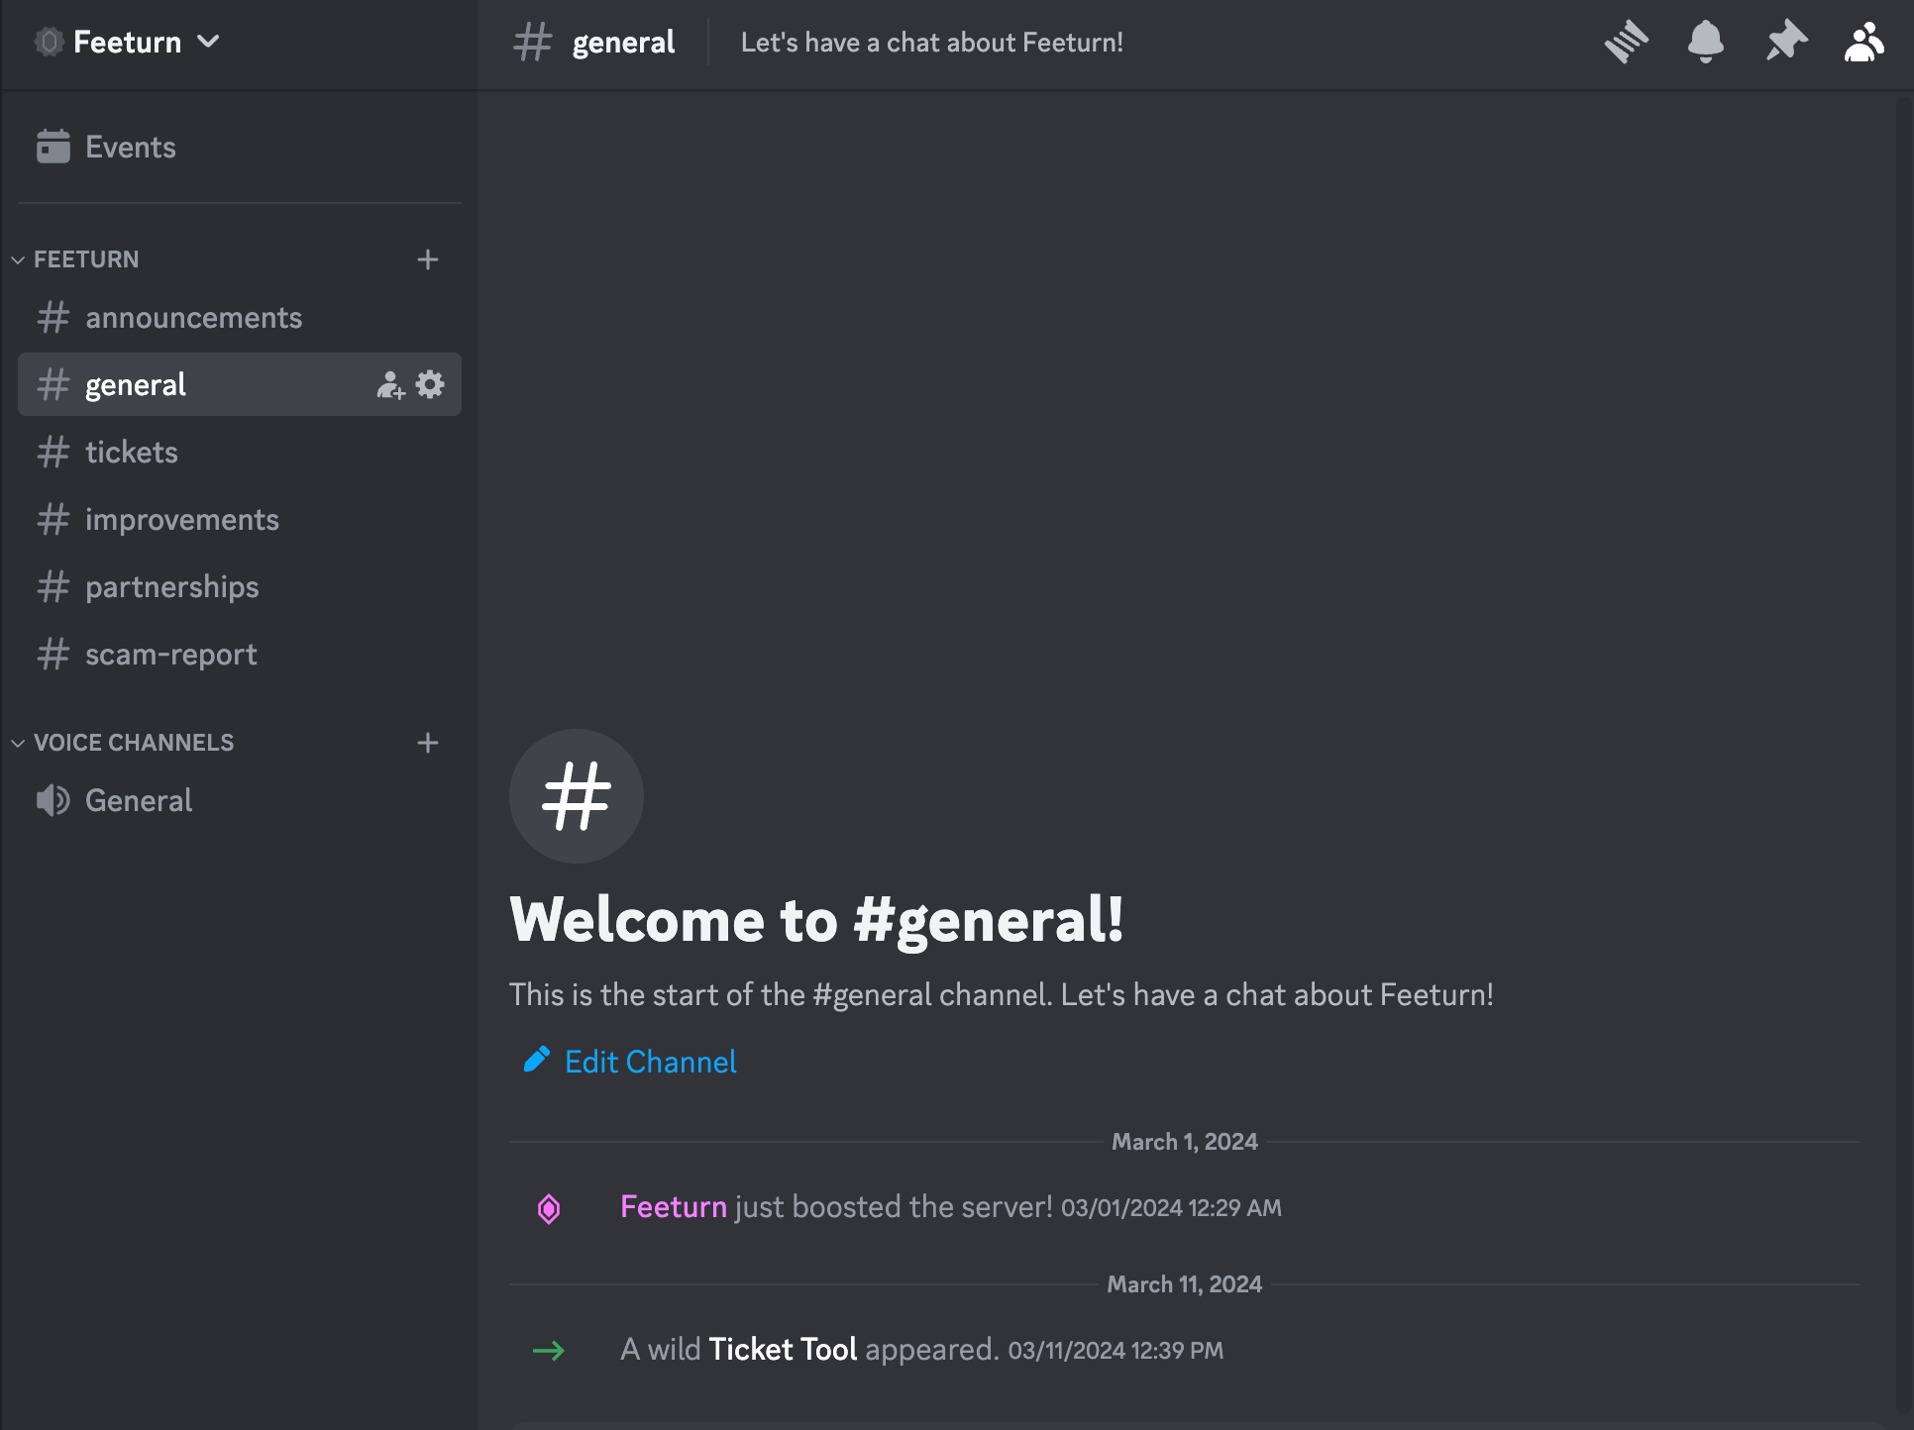Switch to the announcements channel
This screenshot has height=1430, width=1914.
(193, 318)
